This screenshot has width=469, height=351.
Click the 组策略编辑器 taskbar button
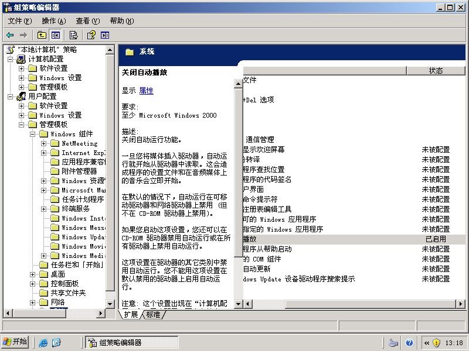coord(132,342)
